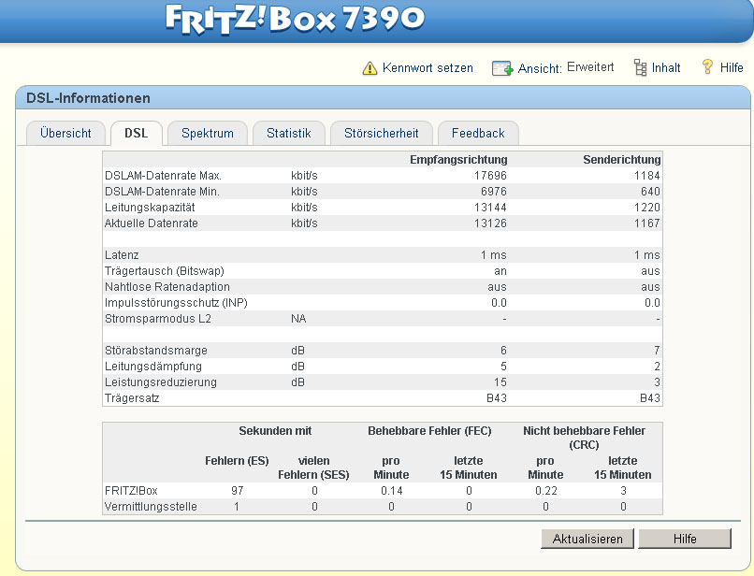Click the Fehlern (ES) subheader

(237, 461)
